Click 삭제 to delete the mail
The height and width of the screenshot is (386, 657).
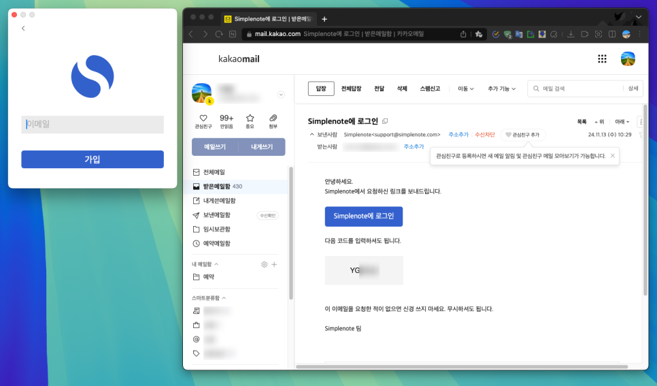click(402, 89)
